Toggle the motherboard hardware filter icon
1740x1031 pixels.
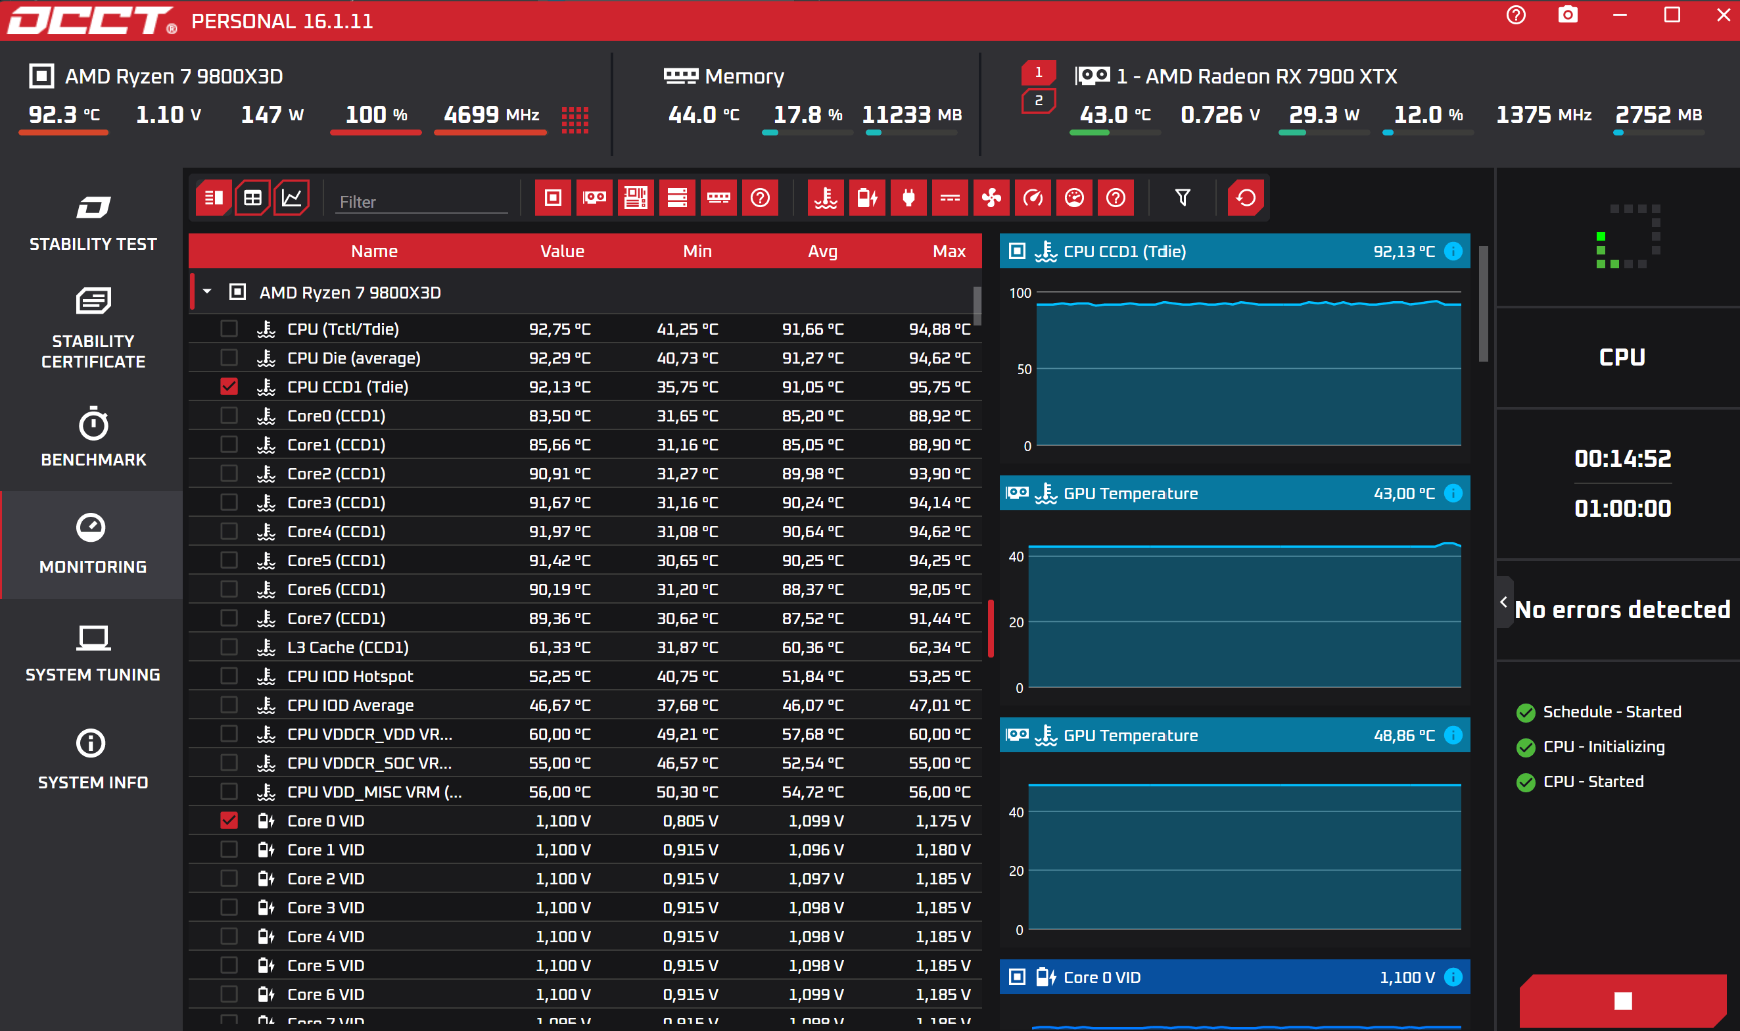pos(636,198)
